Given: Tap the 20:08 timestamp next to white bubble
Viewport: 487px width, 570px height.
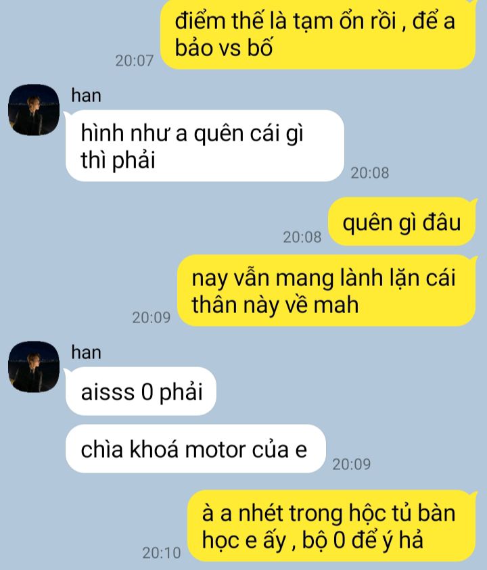Looking at the screenshot, I should click(370, 172).
